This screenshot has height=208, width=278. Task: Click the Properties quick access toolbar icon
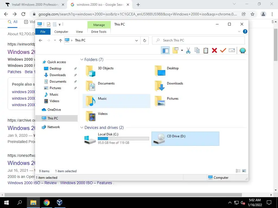(x=49, y=24)
